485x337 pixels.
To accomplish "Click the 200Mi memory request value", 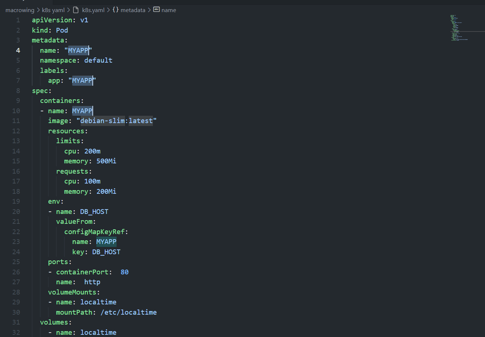I will point(106,191).
